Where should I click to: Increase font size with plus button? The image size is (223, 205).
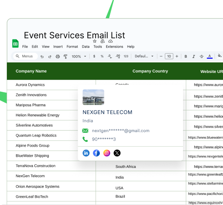click(177, 56)
